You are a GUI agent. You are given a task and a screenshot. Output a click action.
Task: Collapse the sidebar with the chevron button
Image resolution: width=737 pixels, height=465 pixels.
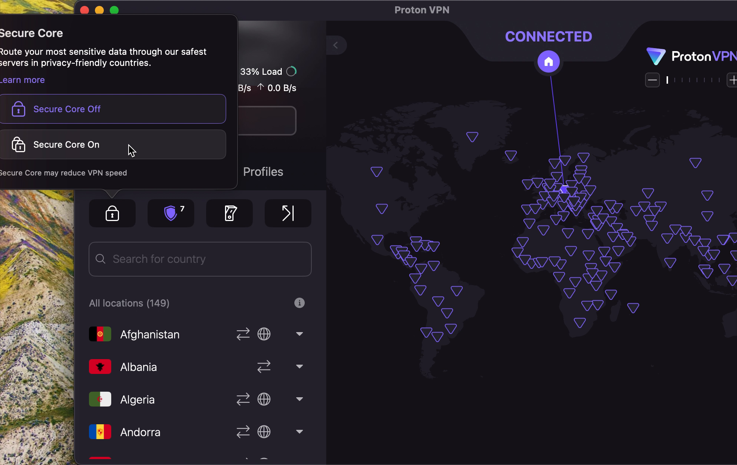coord(336,45)
